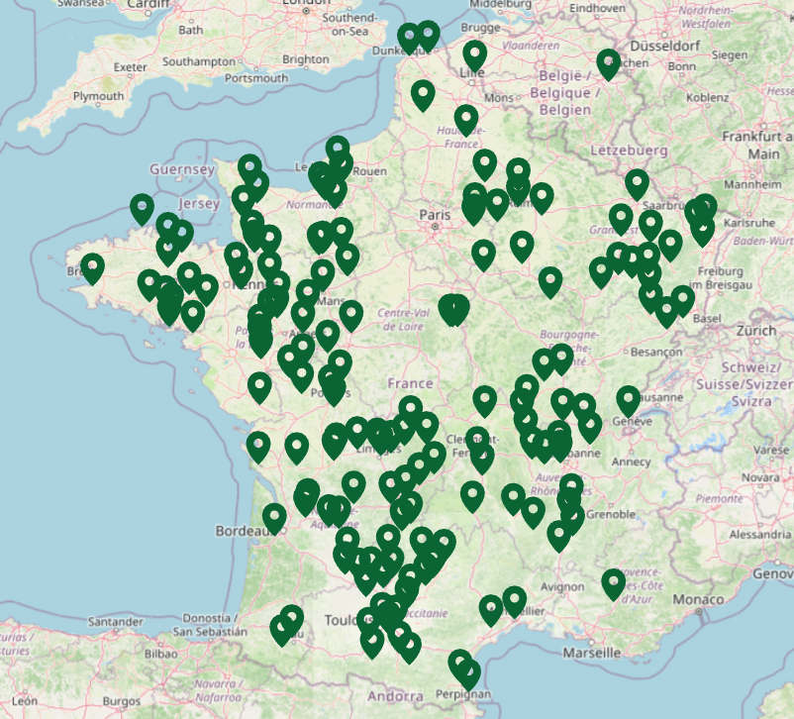Image resolution: width=794 pixels, height=719 pixels.
Task: Click the lone marker south of the Dunkerque pair
Action: [x=423, y=95]
